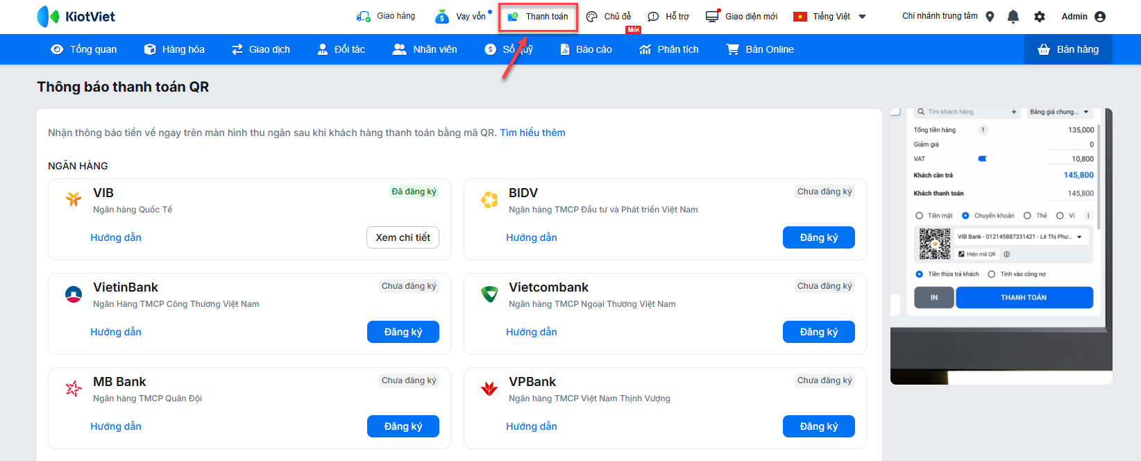1141x461 pixels.
Task: Open Đối tác menu
Action: [x=341, y=49]
